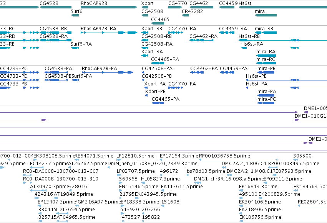Select the RC0-DA0008-130700-013-C07 label

61,171
